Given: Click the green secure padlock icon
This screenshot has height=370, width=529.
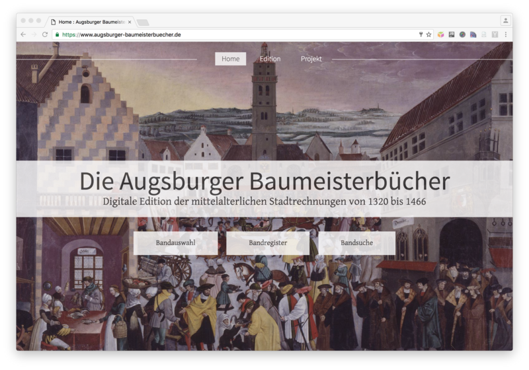Looking at the screenshot, I should (x=58, y=34).
